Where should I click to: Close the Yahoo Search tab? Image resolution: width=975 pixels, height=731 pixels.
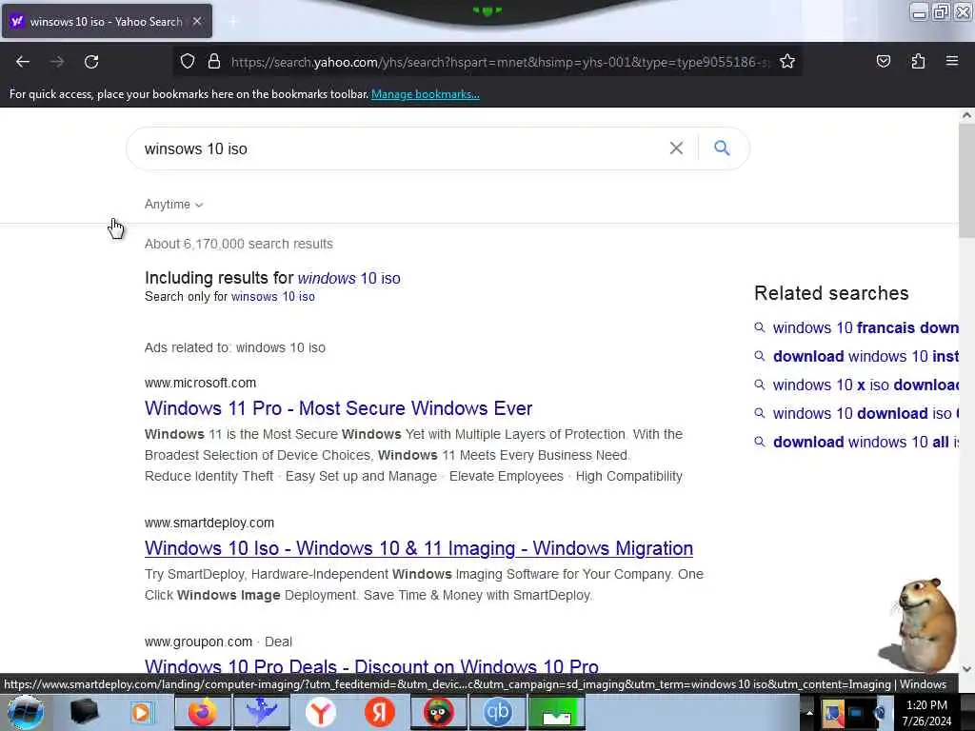tap(196, 21)
